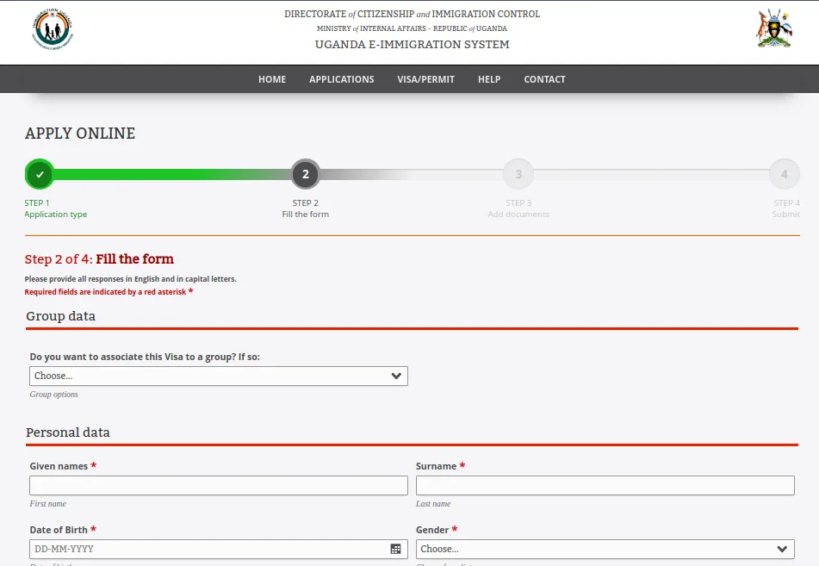This screenshot has height=566, width=819.
Task: Click the Step 4 circle indicator
Action: 785,174
